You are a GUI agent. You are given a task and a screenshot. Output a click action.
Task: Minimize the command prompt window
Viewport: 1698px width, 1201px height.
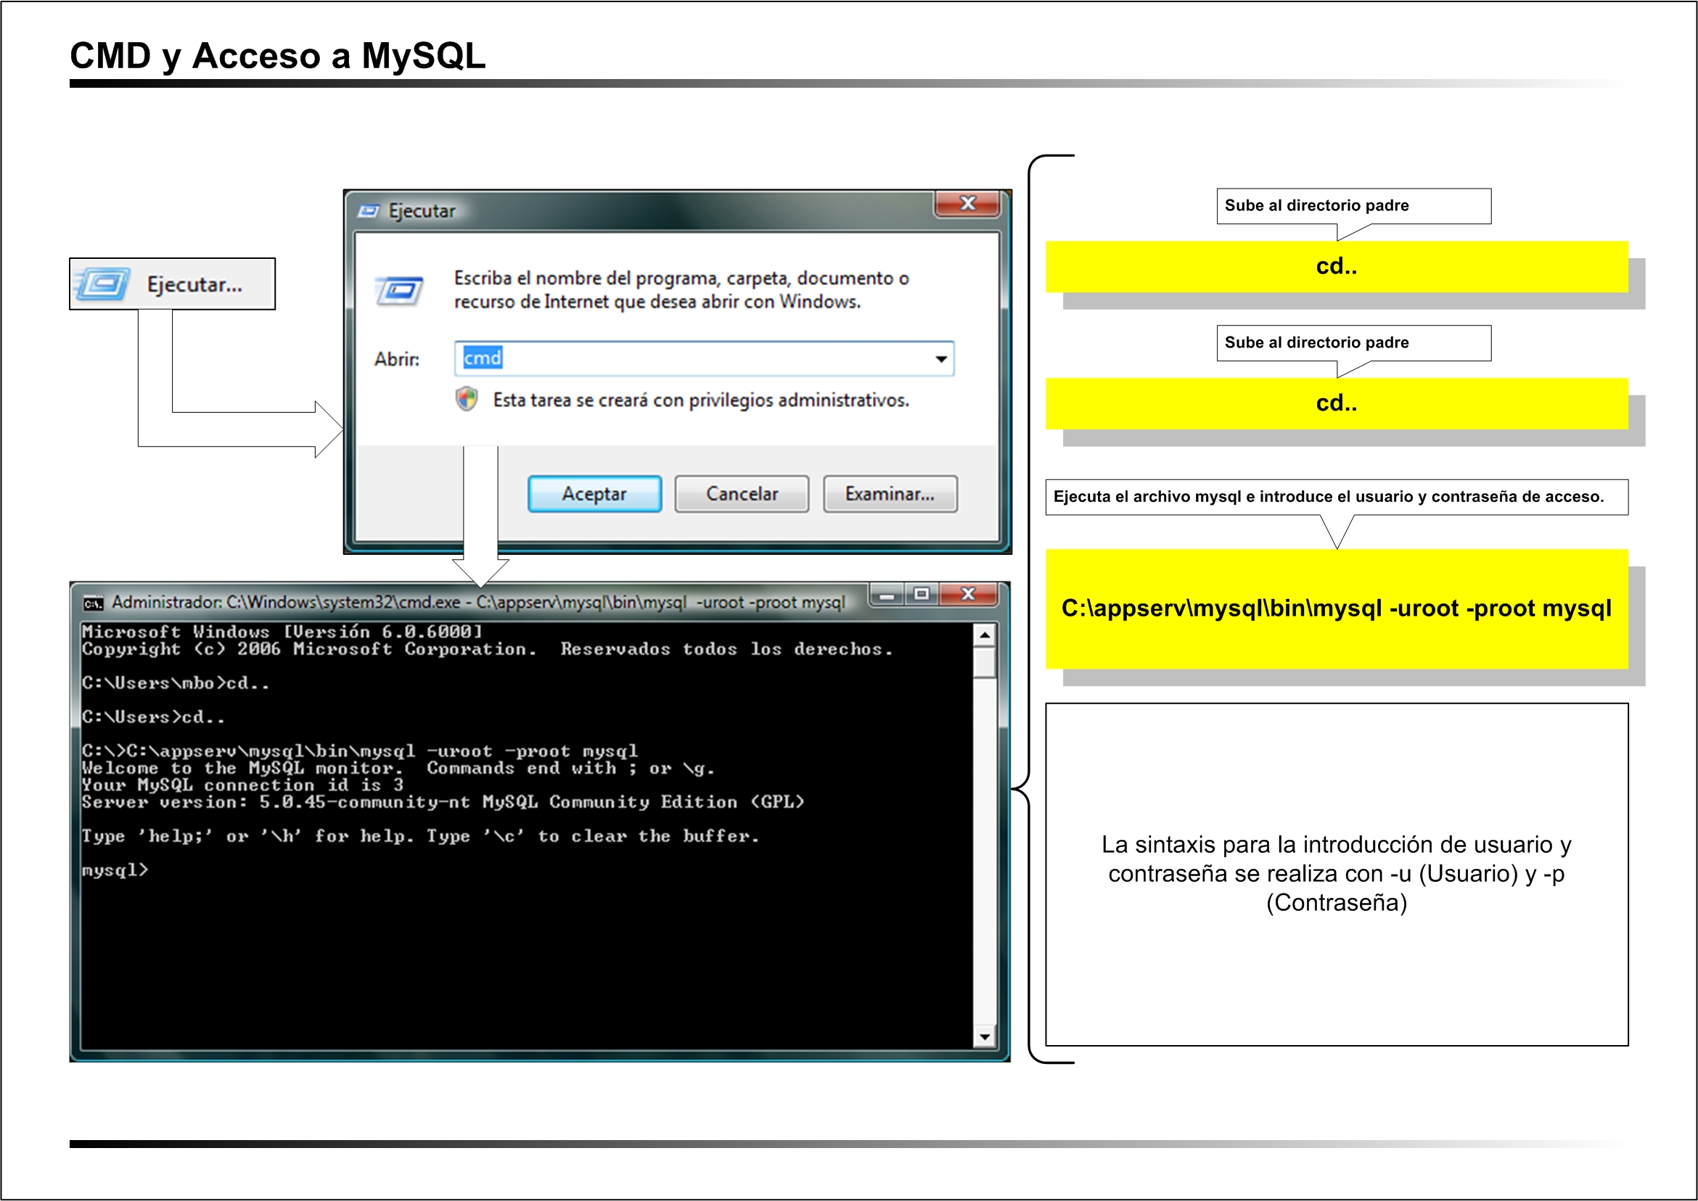[887, 595]
